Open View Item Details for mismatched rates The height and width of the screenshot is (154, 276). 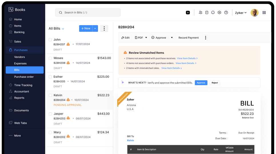171,68
